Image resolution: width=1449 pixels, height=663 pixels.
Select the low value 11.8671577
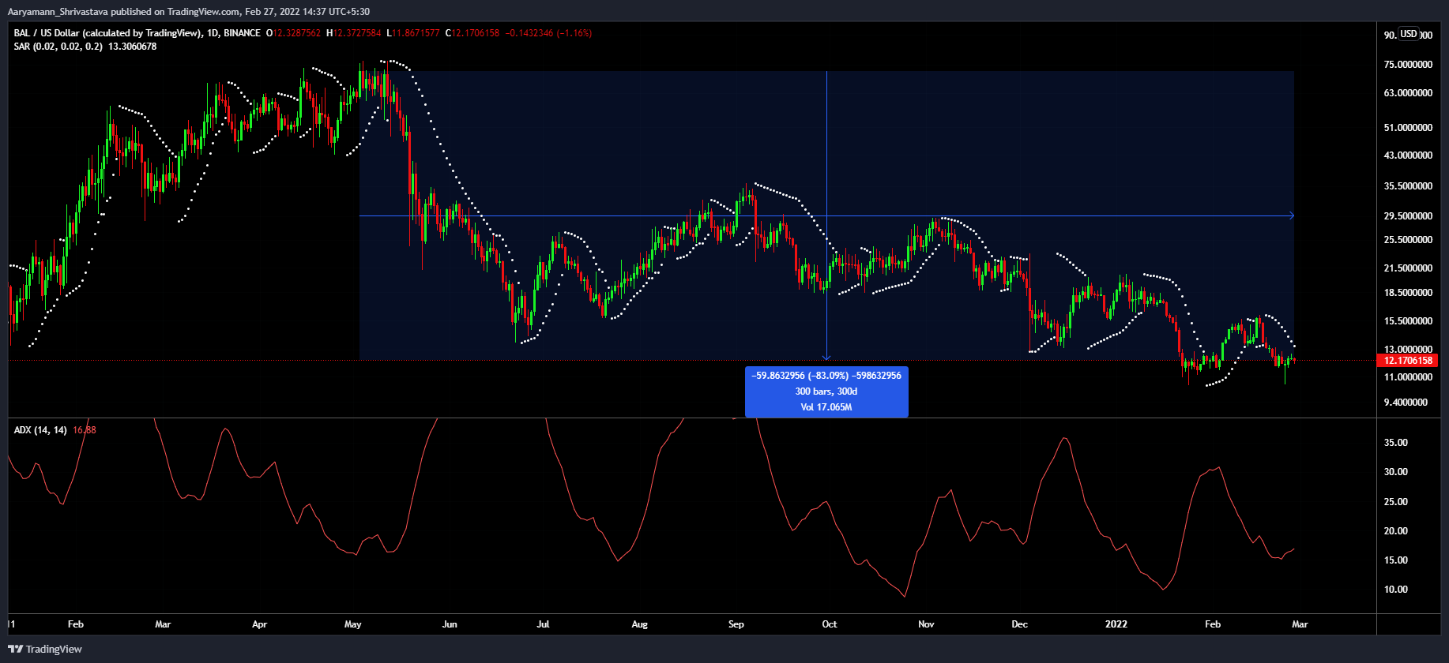pos(416,33)
